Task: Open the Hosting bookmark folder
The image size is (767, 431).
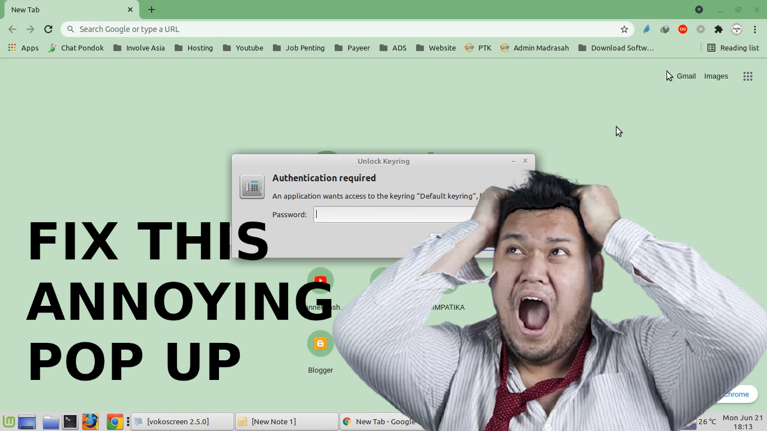Action: click(194, 48)
